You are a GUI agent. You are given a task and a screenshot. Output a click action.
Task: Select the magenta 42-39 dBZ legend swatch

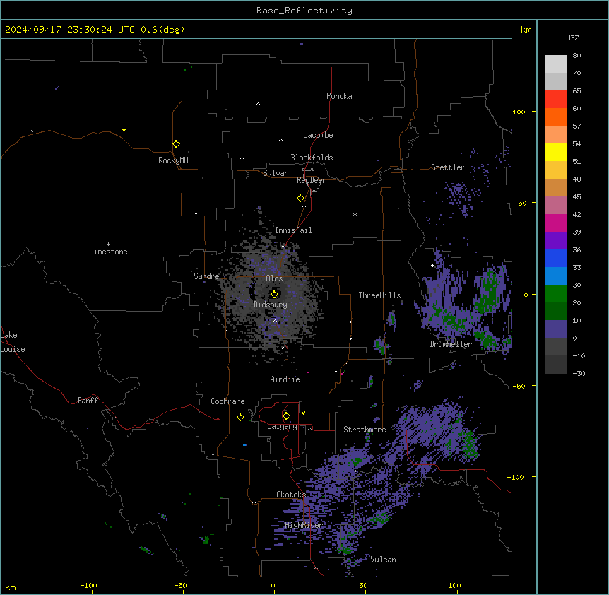tap(555, 223)
